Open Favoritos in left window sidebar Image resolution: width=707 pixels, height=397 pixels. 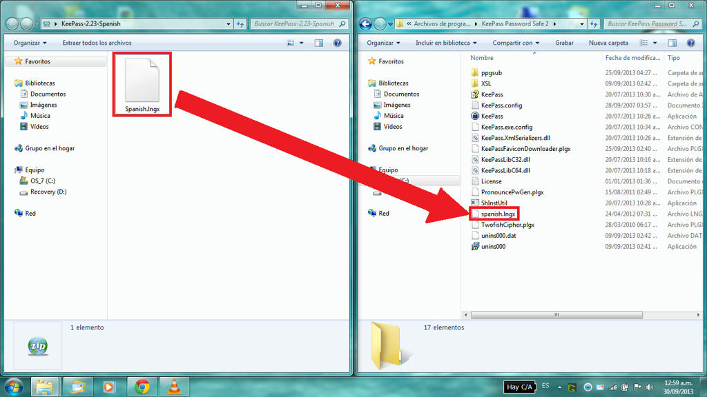[x=37, y=61]
